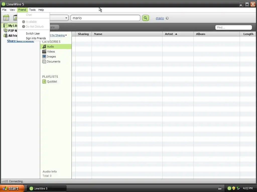The image size is (257, 192).
Task: Click the mario search input field
Action: click(105, 18)
